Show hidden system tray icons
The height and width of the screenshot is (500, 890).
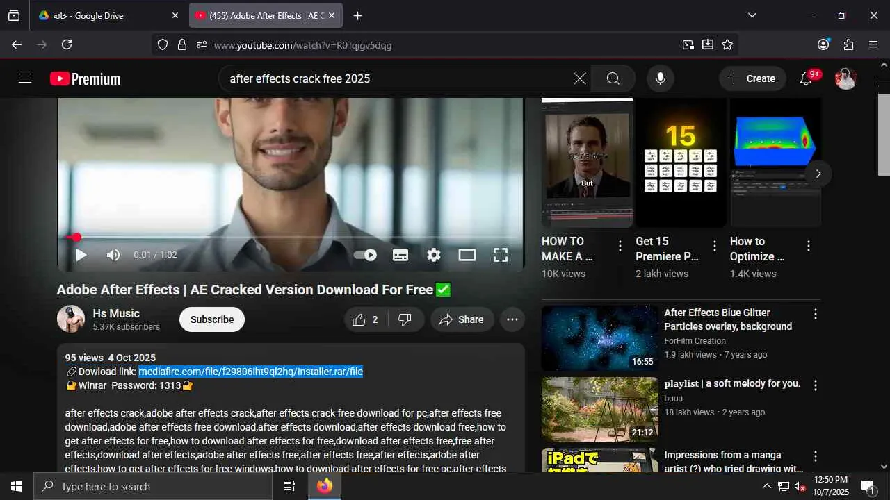point(766,486)
